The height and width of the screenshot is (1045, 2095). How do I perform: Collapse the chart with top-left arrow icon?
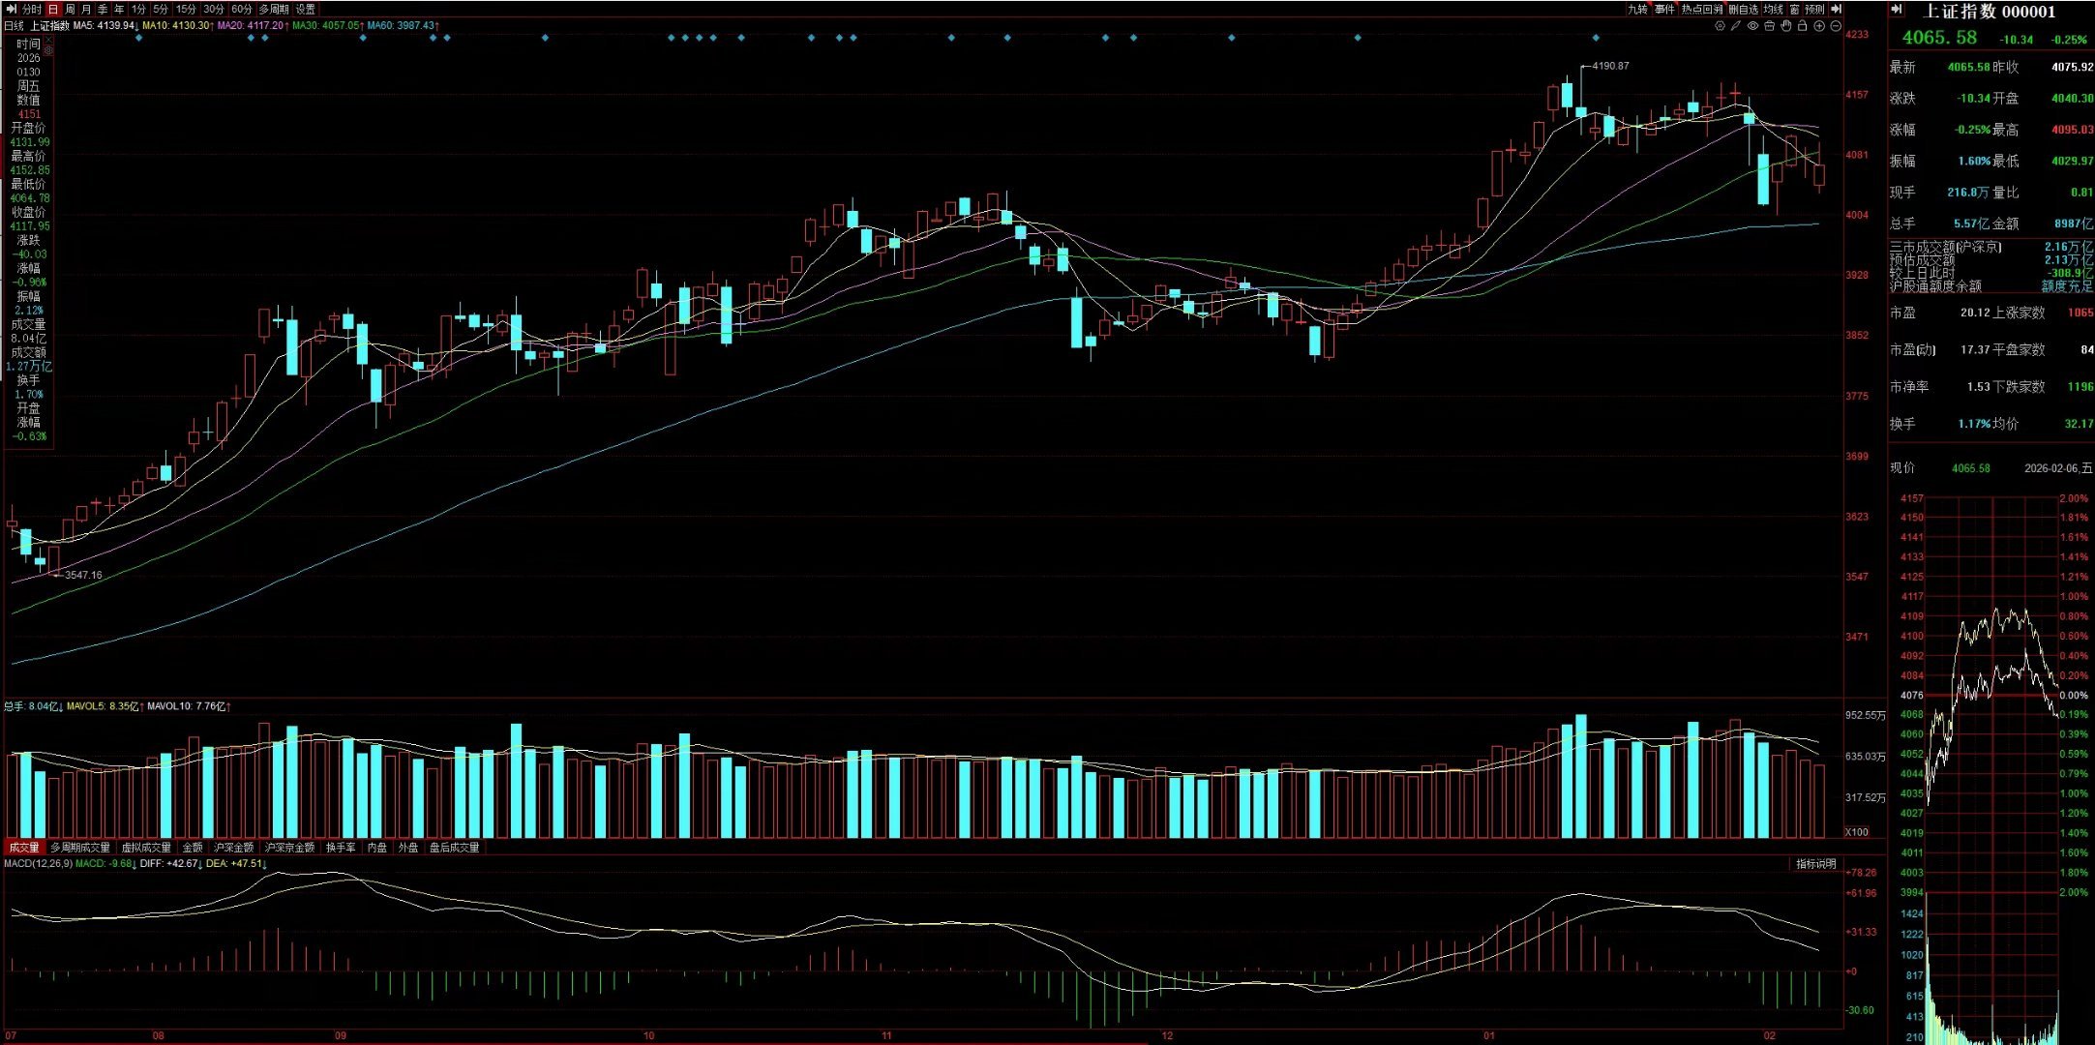(x=11, y=9)
